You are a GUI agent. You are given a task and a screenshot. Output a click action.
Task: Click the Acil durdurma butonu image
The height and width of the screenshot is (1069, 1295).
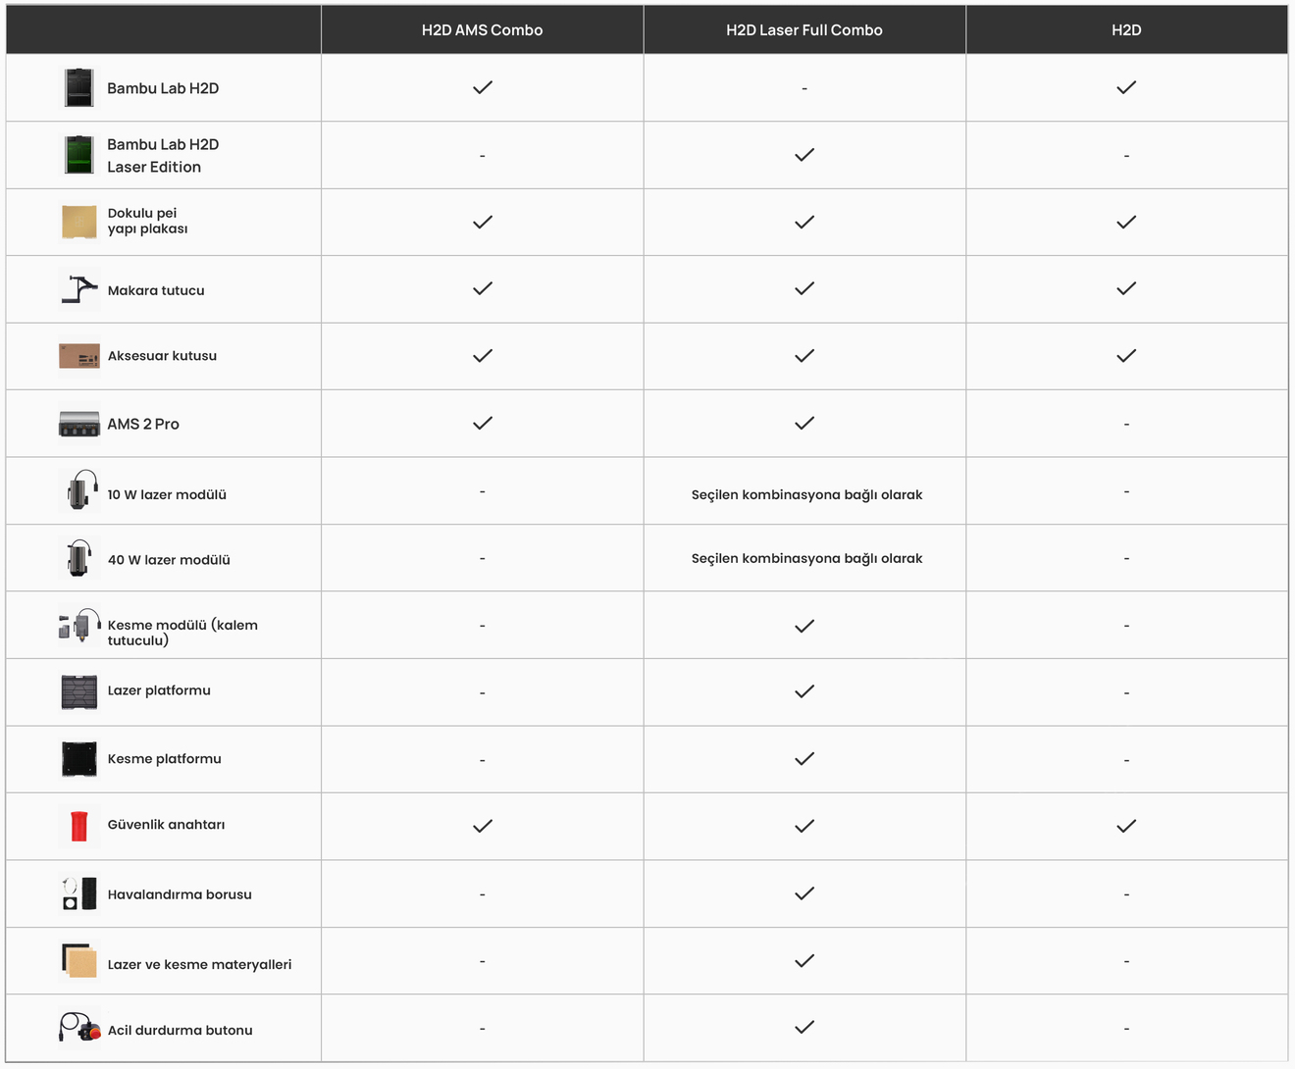click(79, 1029)
